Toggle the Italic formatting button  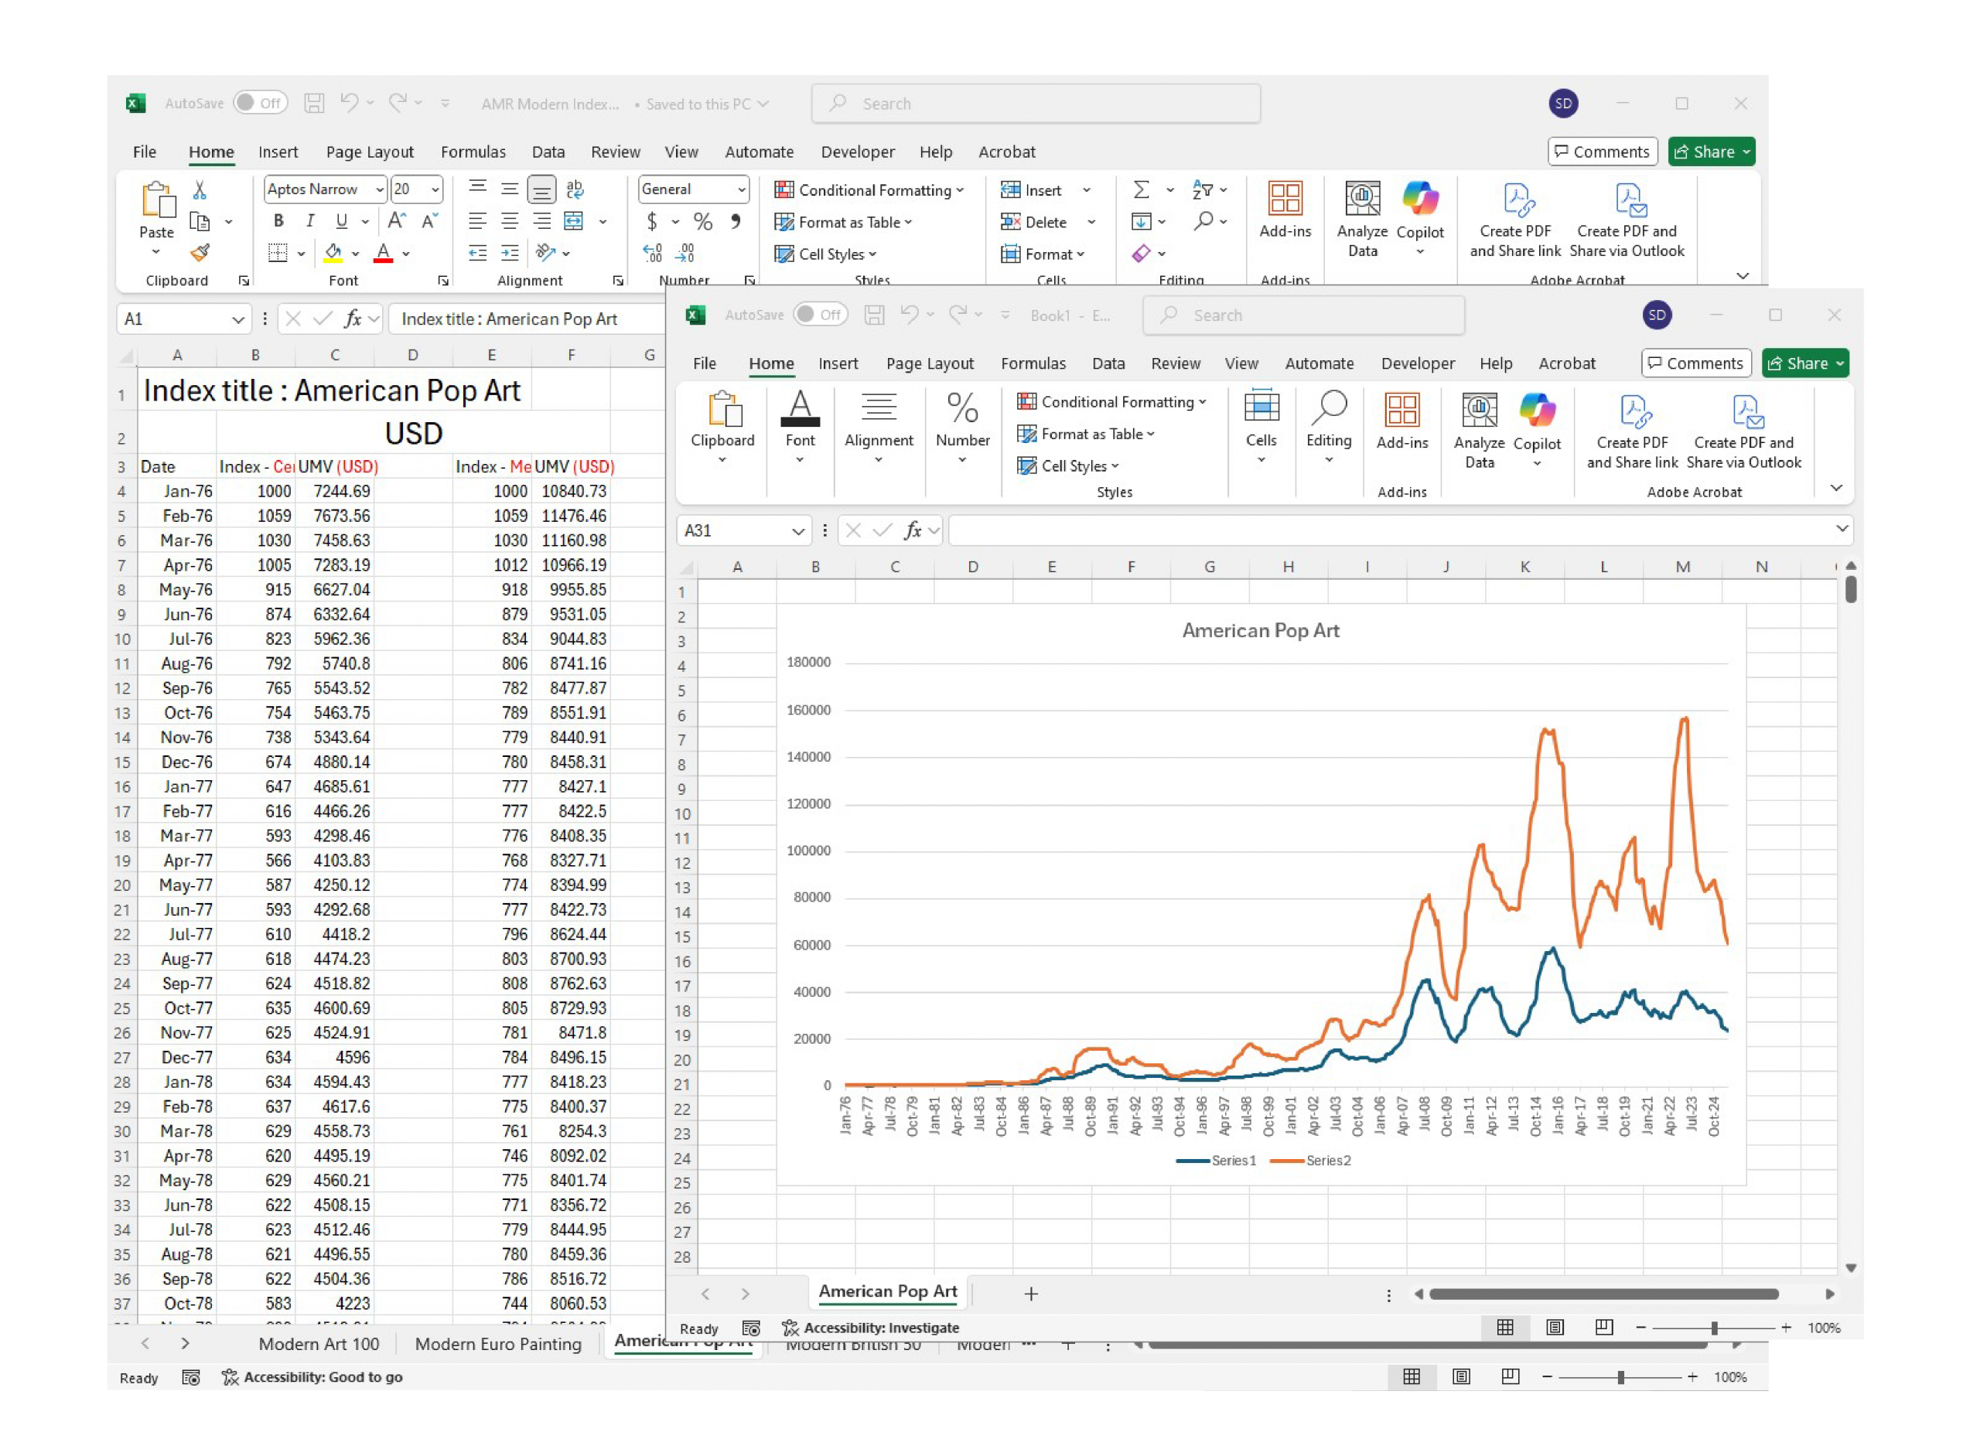[x=309, y=221]
